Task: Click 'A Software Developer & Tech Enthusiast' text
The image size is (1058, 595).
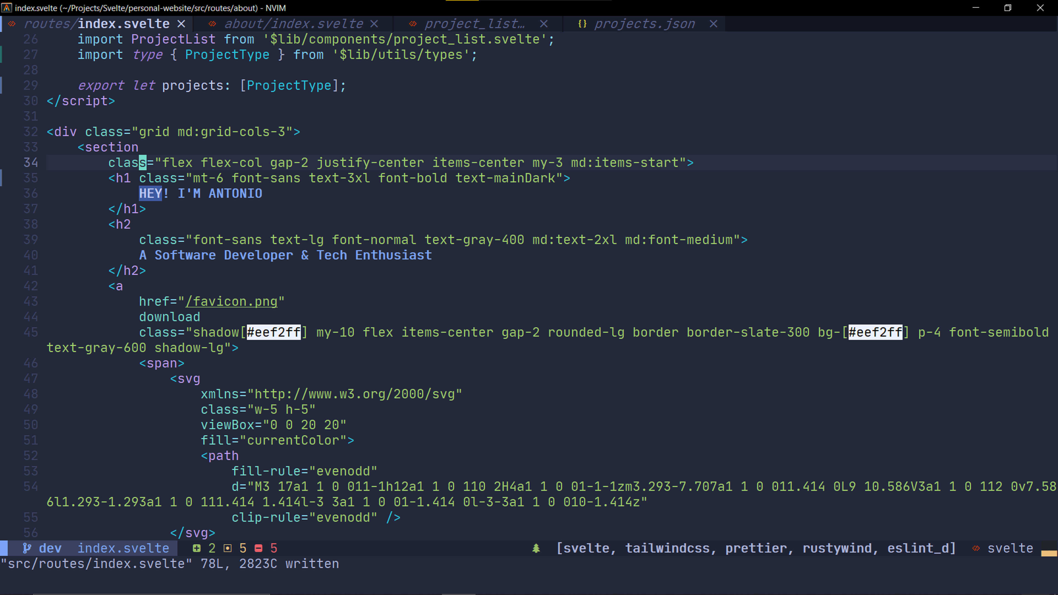Action: coord(285,255)
